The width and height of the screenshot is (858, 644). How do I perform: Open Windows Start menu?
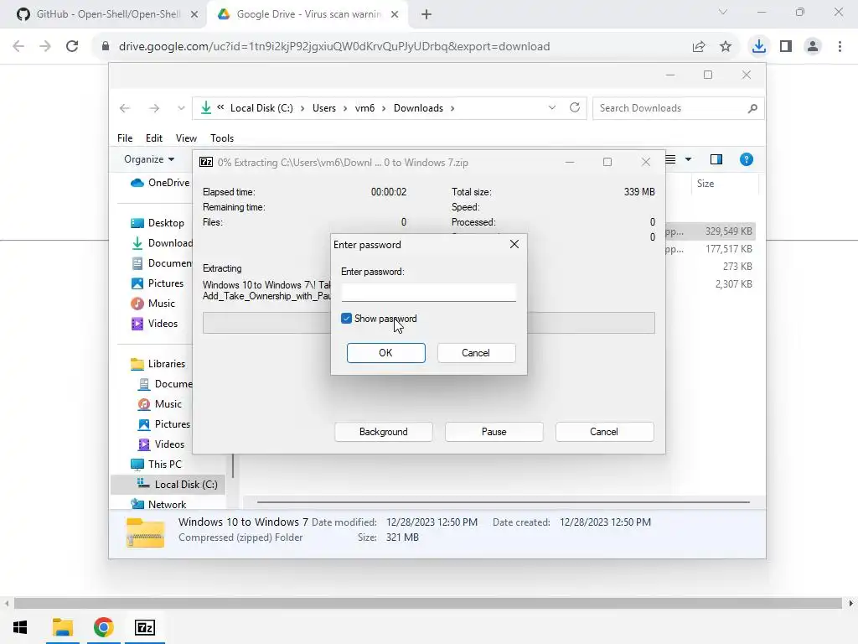(x=20, y=627)
